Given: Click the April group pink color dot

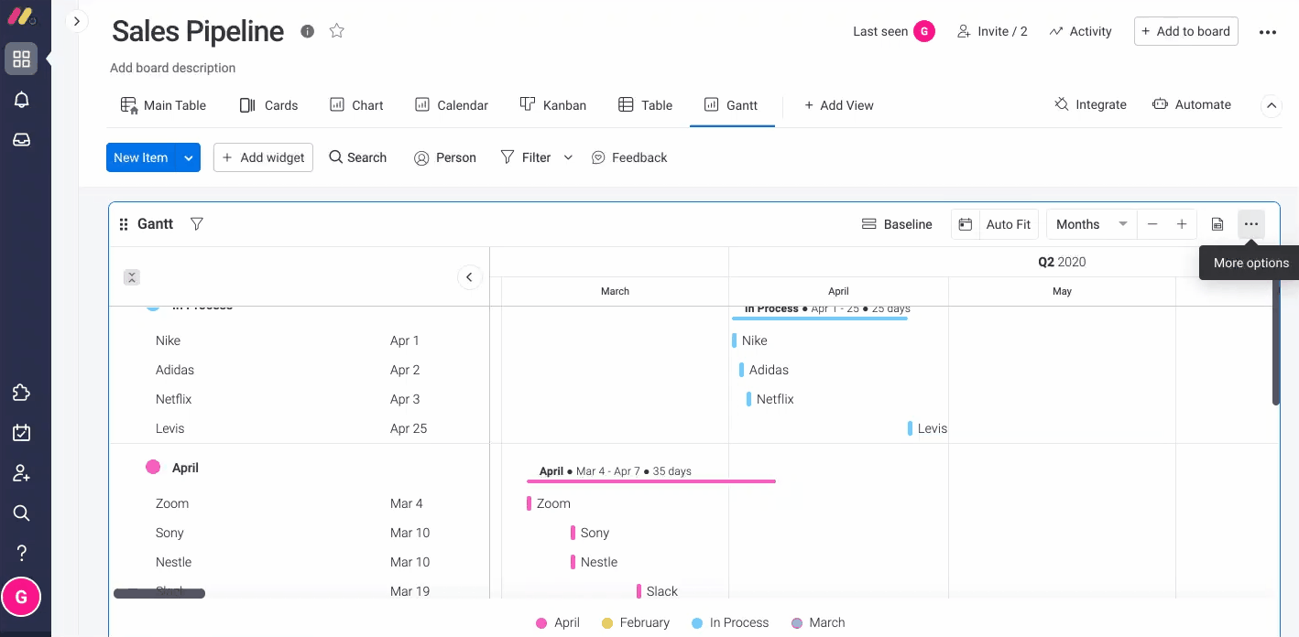Looking at the screenshot, I should point(153,468).
